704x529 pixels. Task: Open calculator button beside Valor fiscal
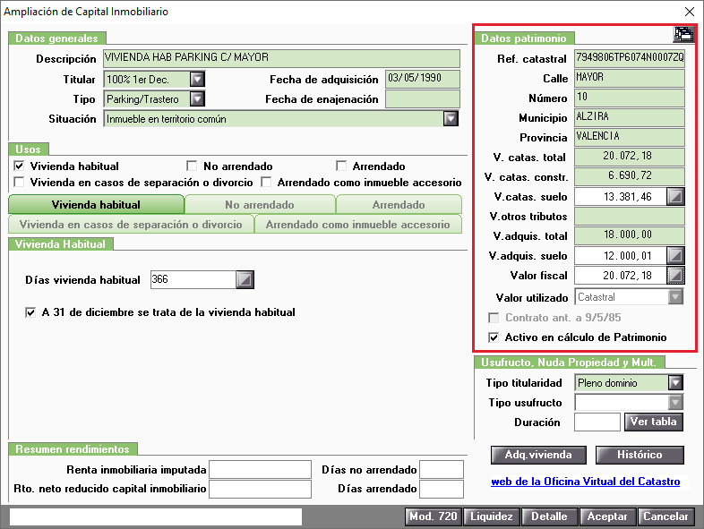coord(675,275)
